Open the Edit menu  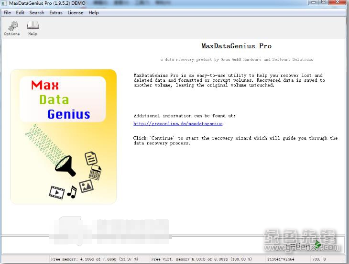20,12
